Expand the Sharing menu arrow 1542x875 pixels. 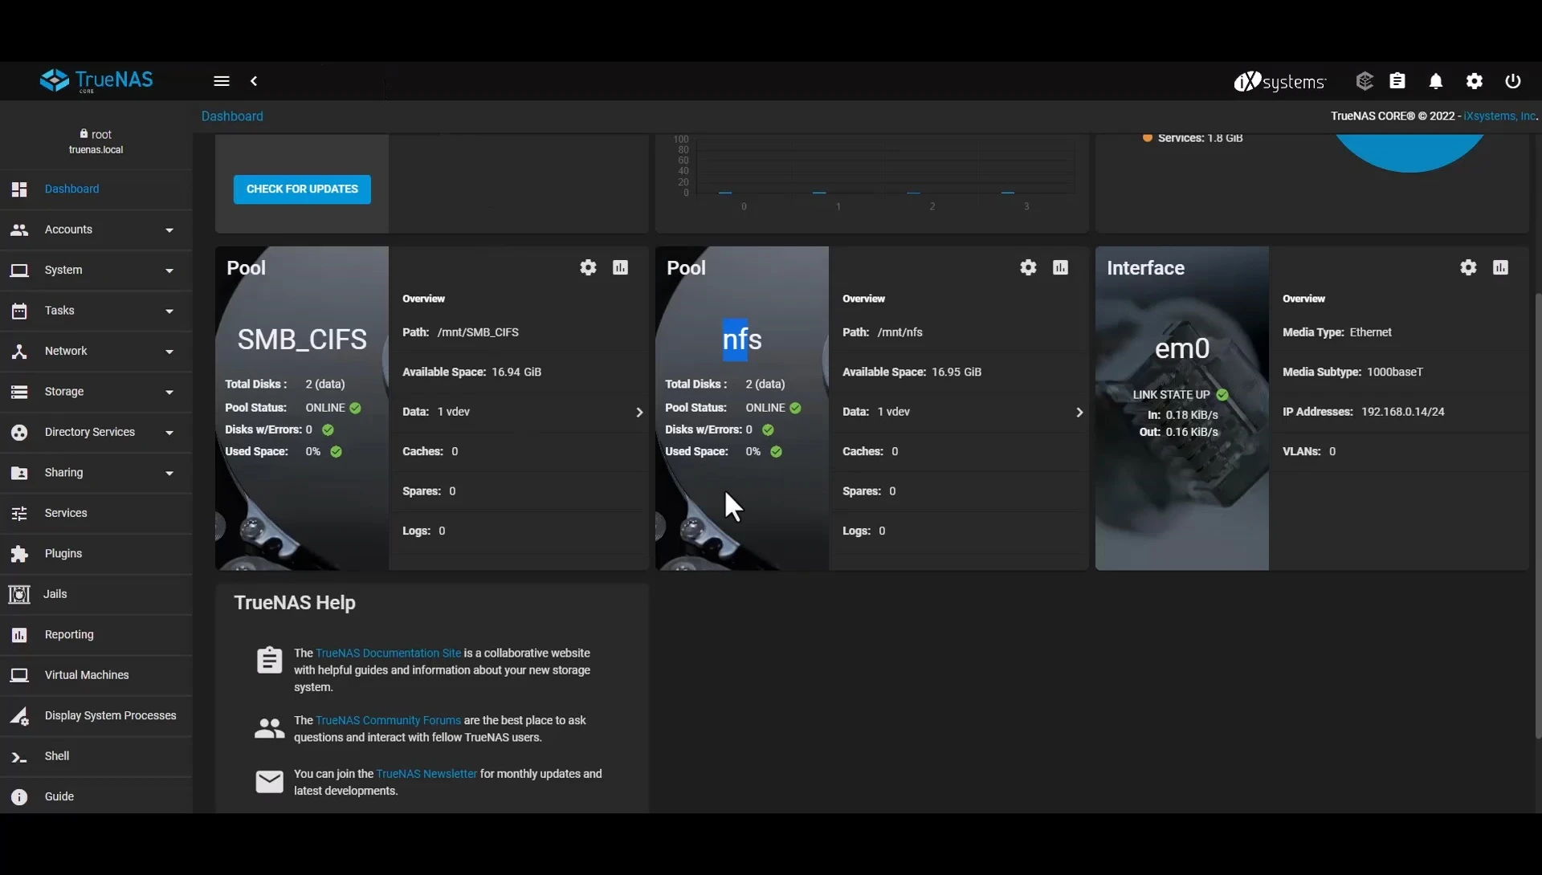[x=169, y=474]
